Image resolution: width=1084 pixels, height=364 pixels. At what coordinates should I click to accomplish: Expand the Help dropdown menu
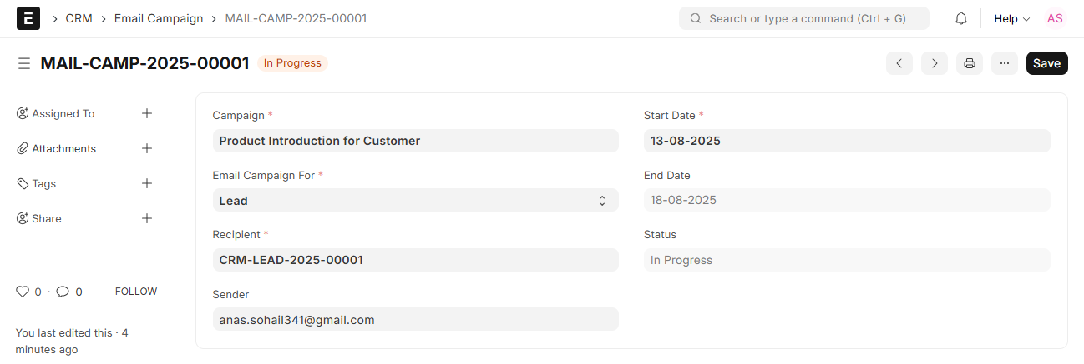(x=1011, y=18)
